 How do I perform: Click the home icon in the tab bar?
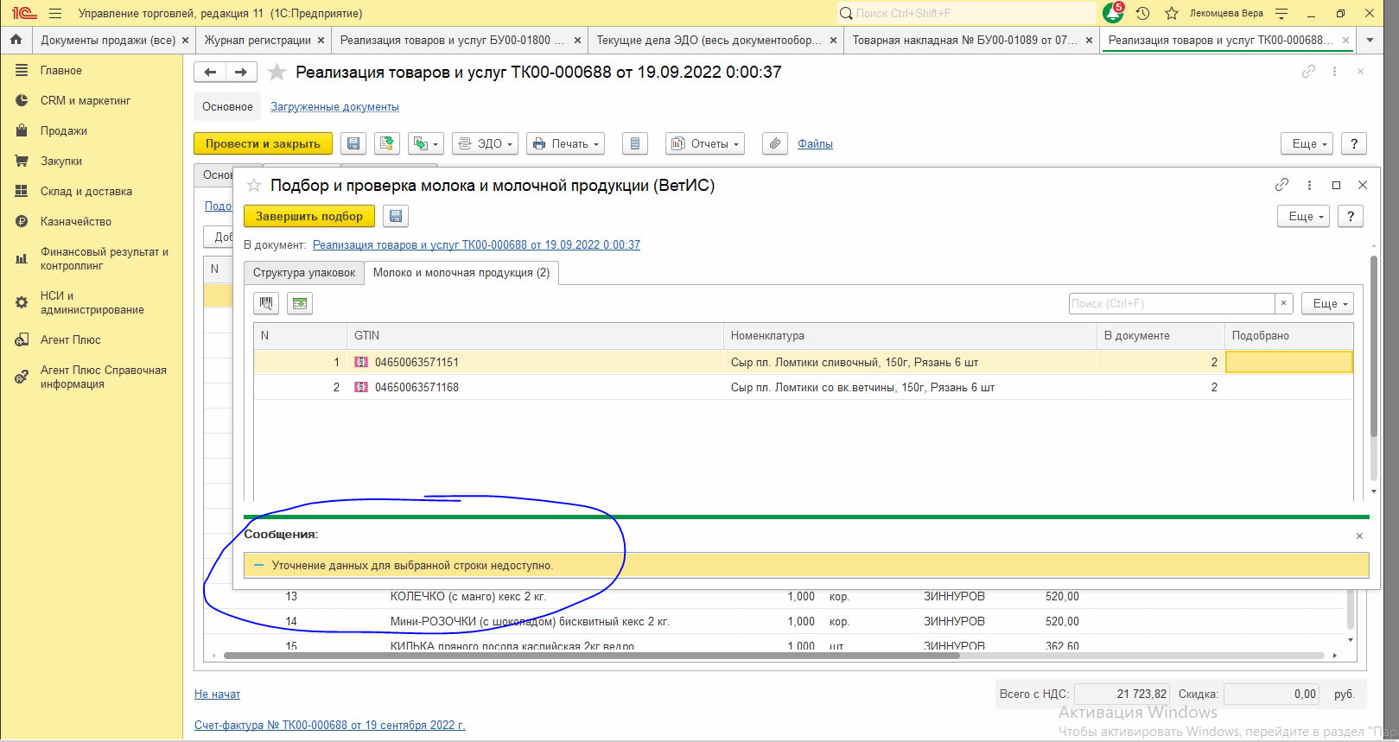pos(16,40)
